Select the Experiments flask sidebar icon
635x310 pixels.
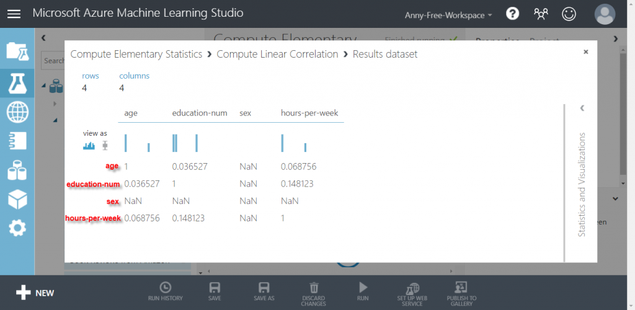pyautogui.click(x=17, y=83)
